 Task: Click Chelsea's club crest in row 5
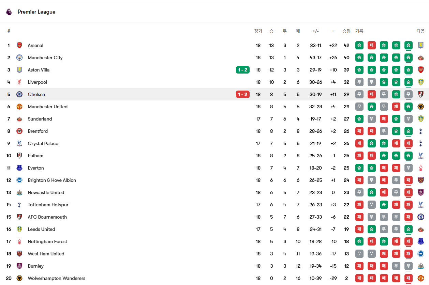(19, 94)
